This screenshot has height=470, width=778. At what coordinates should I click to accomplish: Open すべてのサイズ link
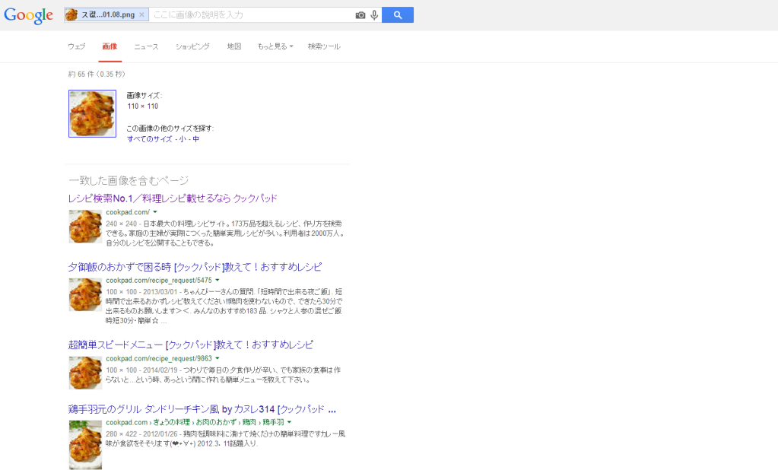tap(149, 139)
